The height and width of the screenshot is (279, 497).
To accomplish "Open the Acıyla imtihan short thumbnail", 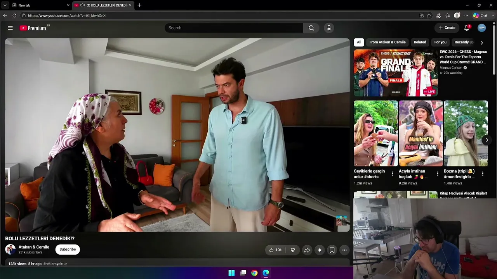I will point(421,133).
